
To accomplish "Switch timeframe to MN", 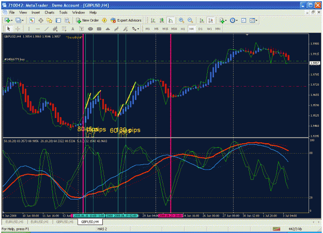I will [x=218, y=29].
